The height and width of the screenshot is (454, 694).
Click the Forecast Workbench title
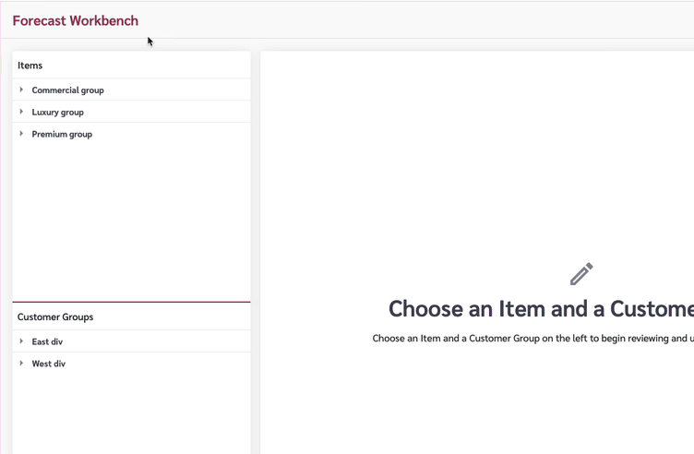tap(76, 21)
